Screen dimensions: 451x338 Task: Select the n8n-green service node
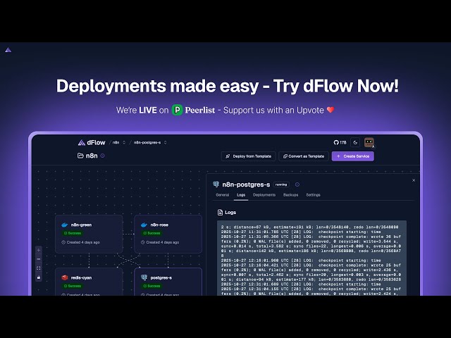click(89, 234)
